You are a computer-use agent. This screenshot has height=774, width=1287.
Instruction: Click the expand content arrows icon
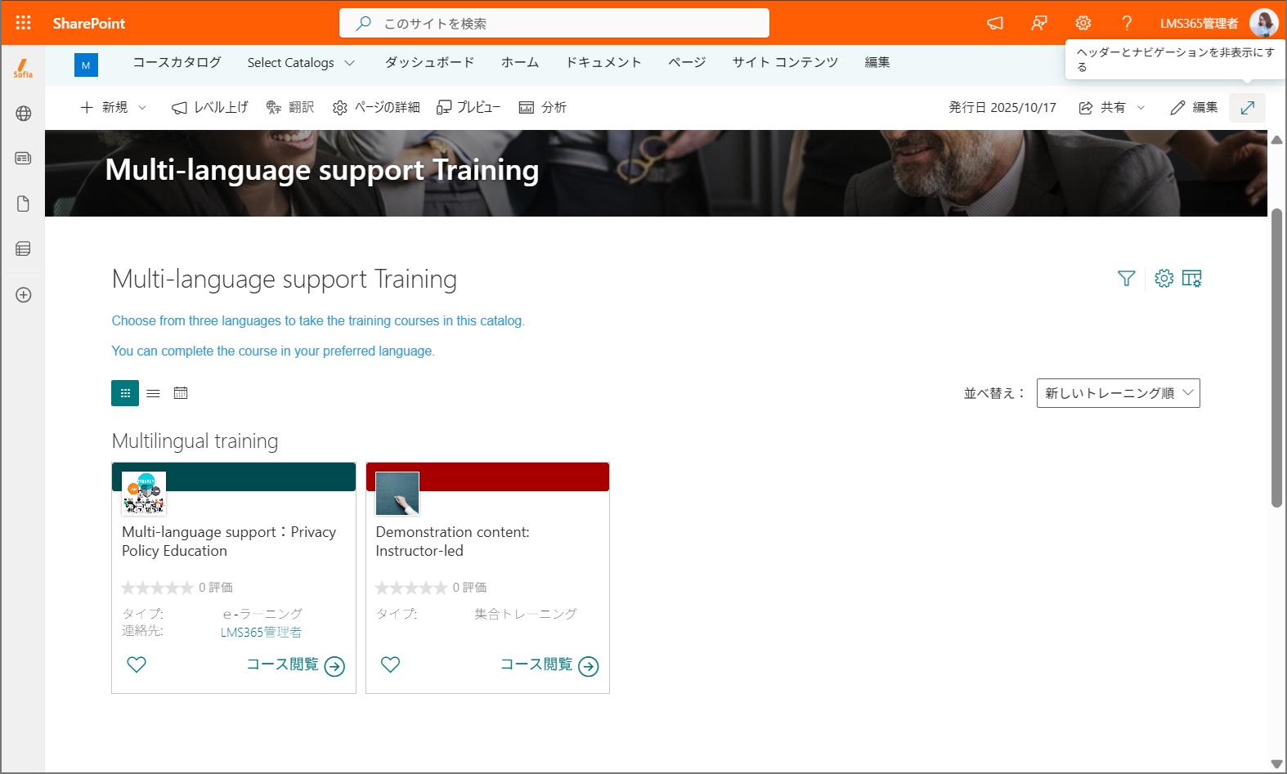point(1247,107)
